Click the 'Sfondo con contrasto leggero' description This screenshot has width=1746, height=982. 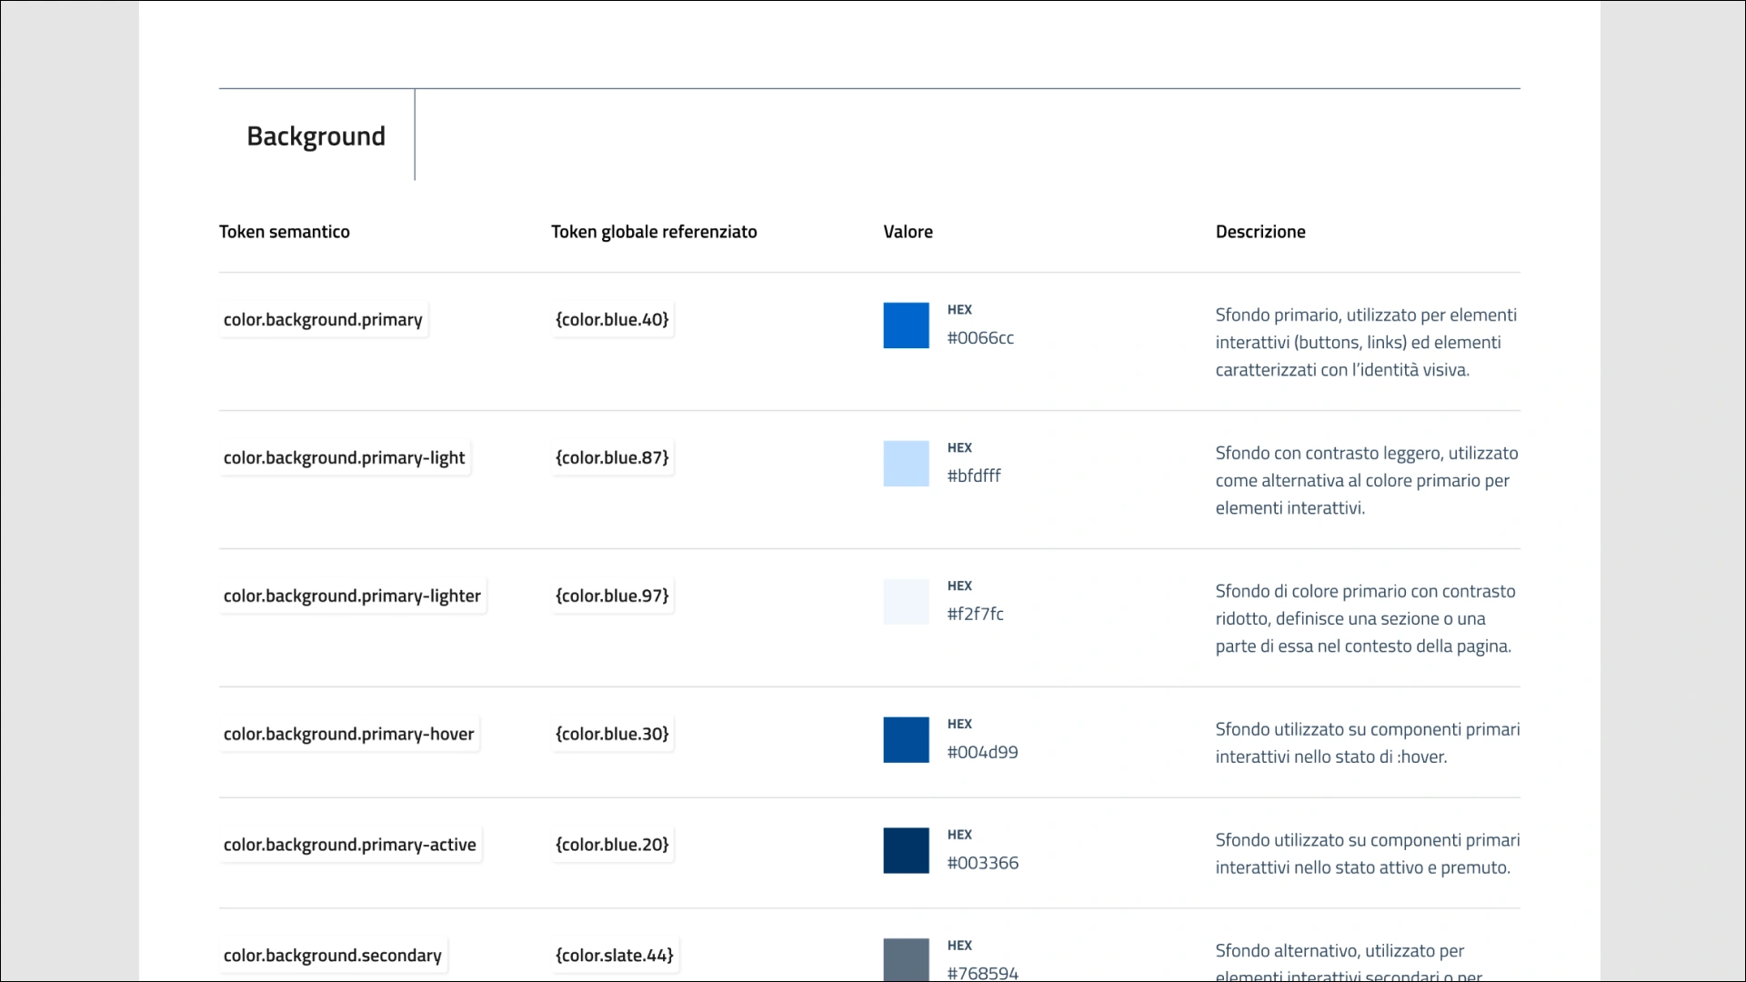(1367, 481)
